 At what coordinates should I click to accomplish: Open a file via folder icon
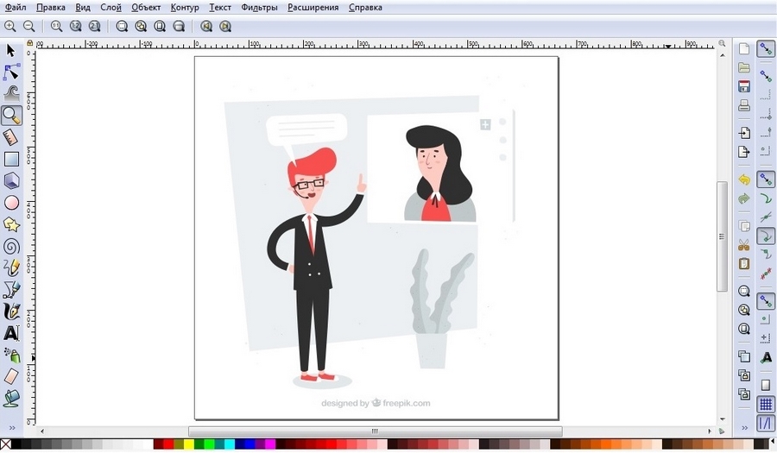[744, 67]
